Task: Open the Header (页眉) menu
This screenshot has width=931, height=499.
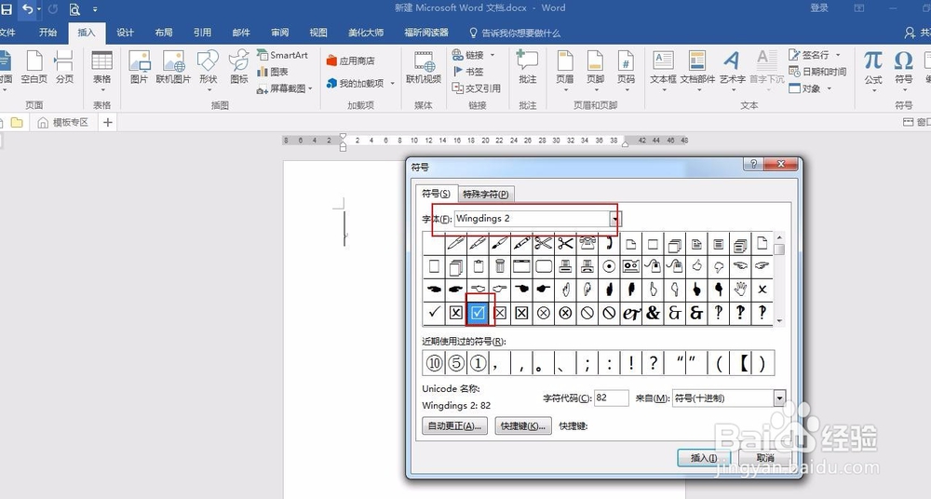Action: [565, 72]
